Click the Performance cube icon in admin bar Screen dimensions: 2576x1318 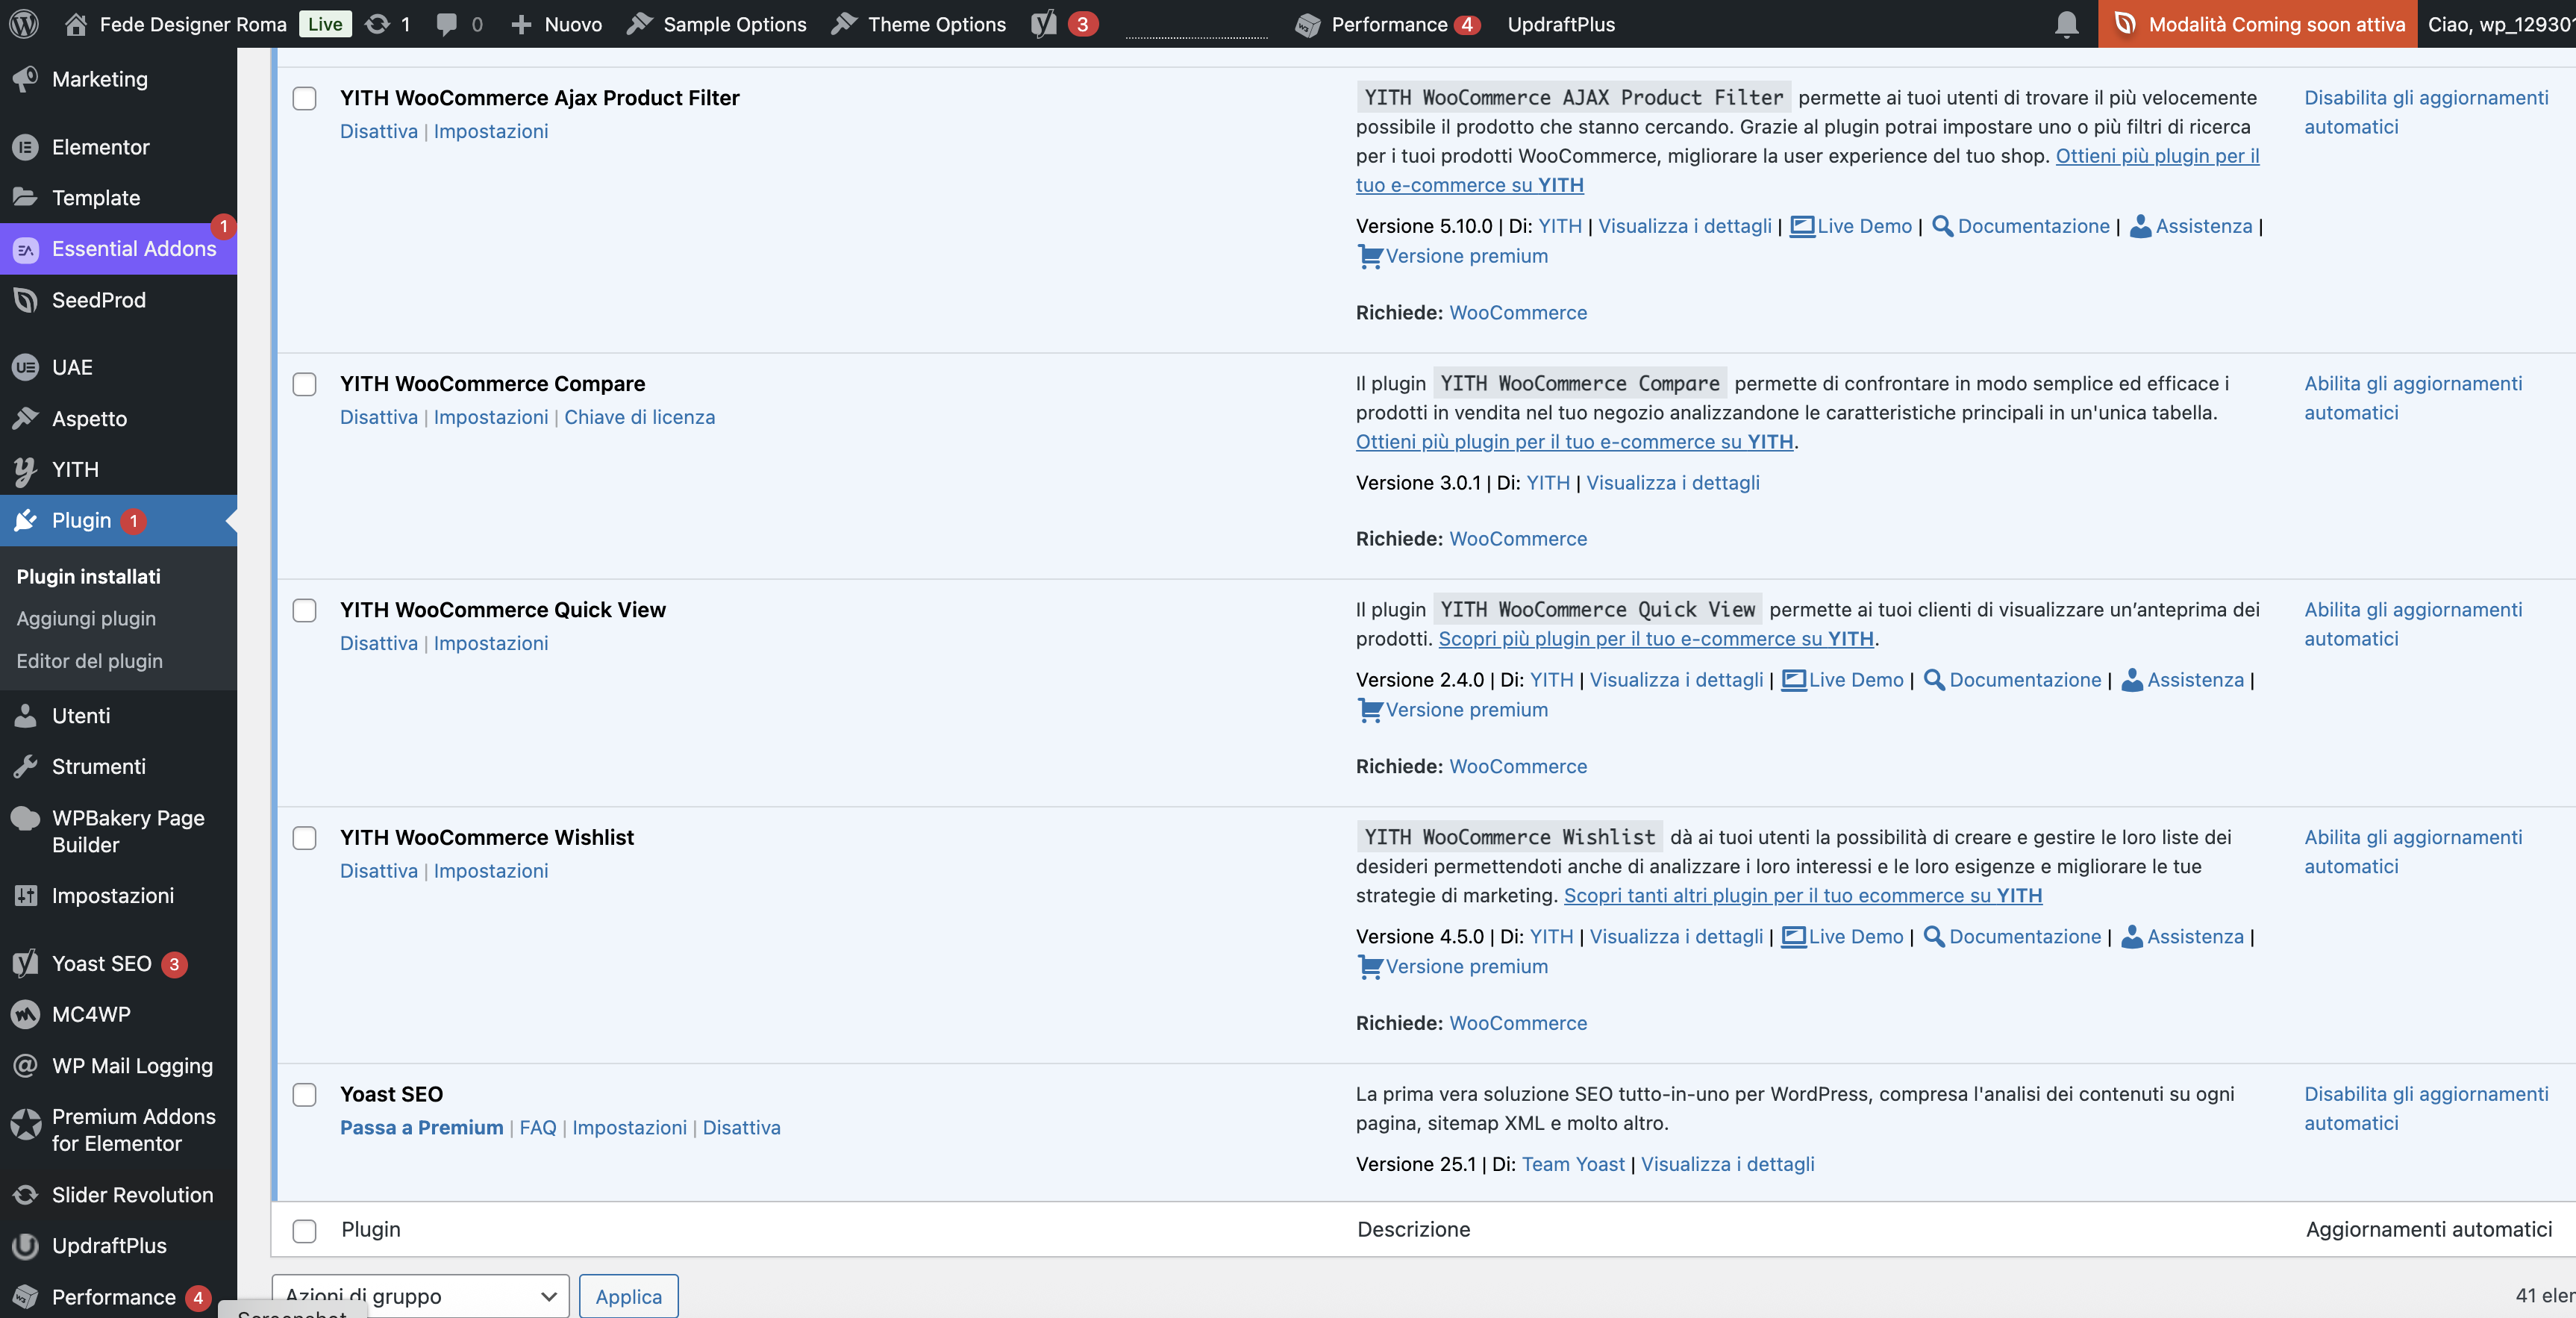[x=1307, y=25]
